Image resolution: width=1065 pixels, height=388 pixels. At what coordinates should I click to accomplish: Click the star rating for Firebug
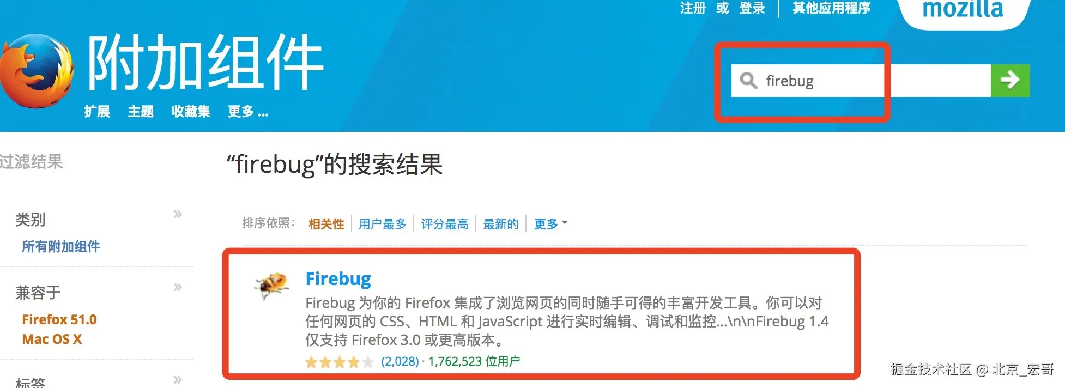tap(339, 362)
